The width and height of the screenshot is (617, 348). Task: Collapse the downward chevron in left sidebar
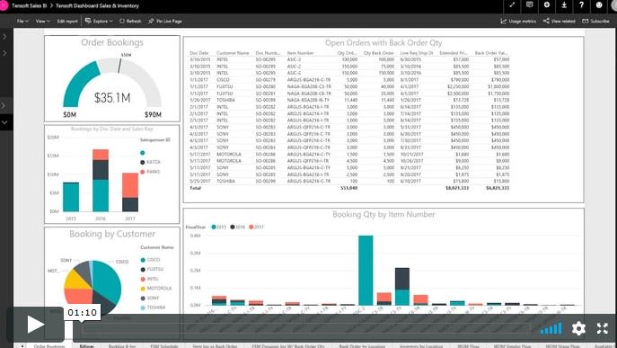(4, 122)
